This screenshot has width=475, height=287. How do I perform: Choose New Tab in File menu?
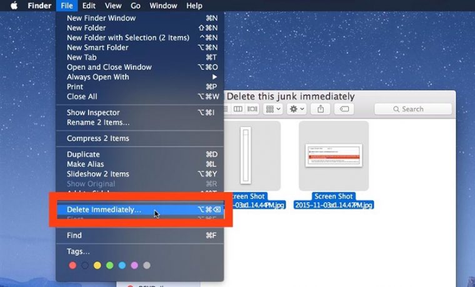[140, 58]
